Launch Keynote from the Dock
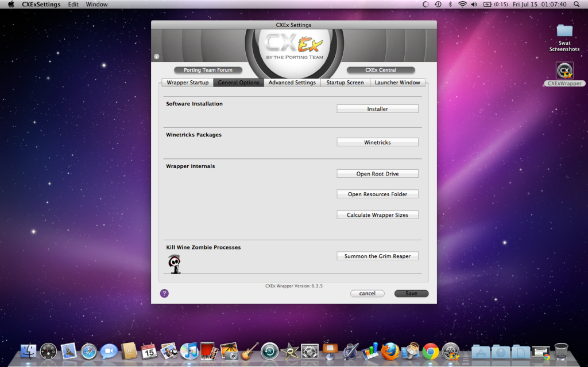The image size is (588, 367). click(330, 352)
